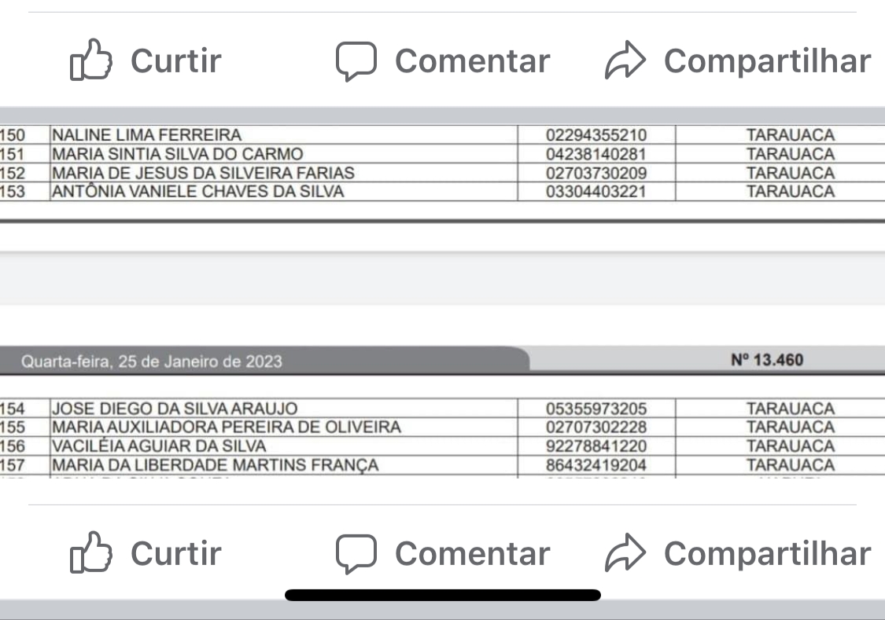This screenshot has width=885, height=620.
Task: Click the top Comentar label
Action: click(x=473, y=61)
